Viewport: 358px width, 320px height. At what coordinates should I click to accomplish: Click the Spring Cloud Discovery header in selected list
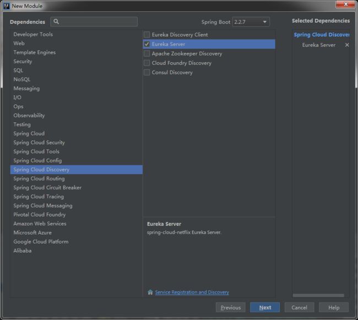322,35
